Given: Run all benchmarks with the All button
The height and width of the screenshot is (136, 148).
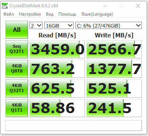Looking at the screenshot, I should pyautogui.click(x=17, y=30).
